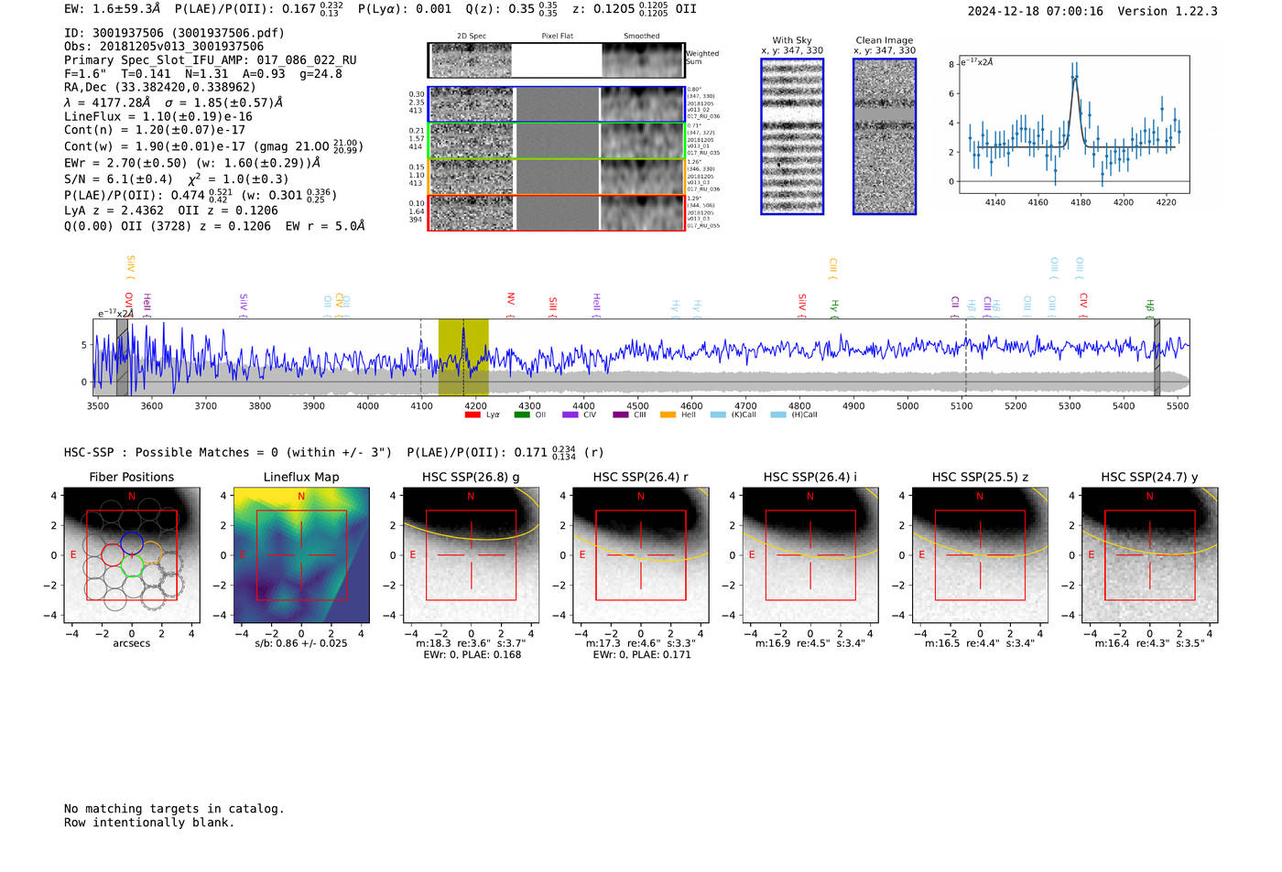The width and height of the screenshot is (1282, 872).
Task: Click the "m:18.3 re:3.6" s:3.7"" caption
Action: click(471, 643)
